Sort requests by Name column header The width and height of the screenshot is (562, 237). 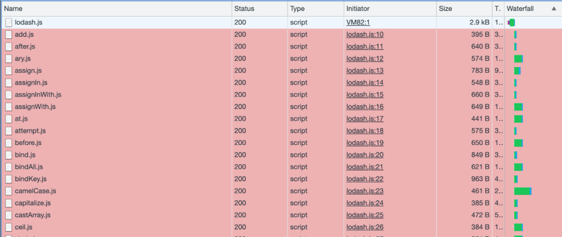[14, 9]
